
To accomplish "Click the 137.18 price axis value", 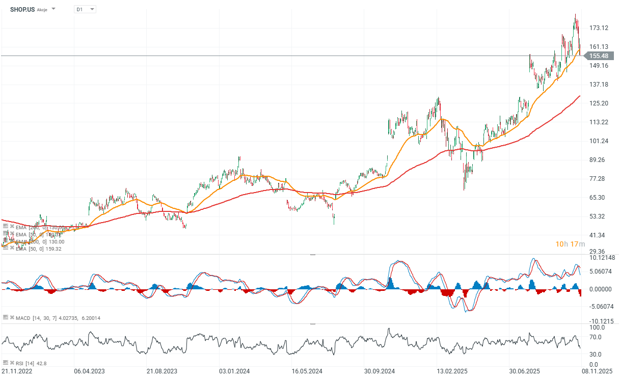I will click(599, 84).
